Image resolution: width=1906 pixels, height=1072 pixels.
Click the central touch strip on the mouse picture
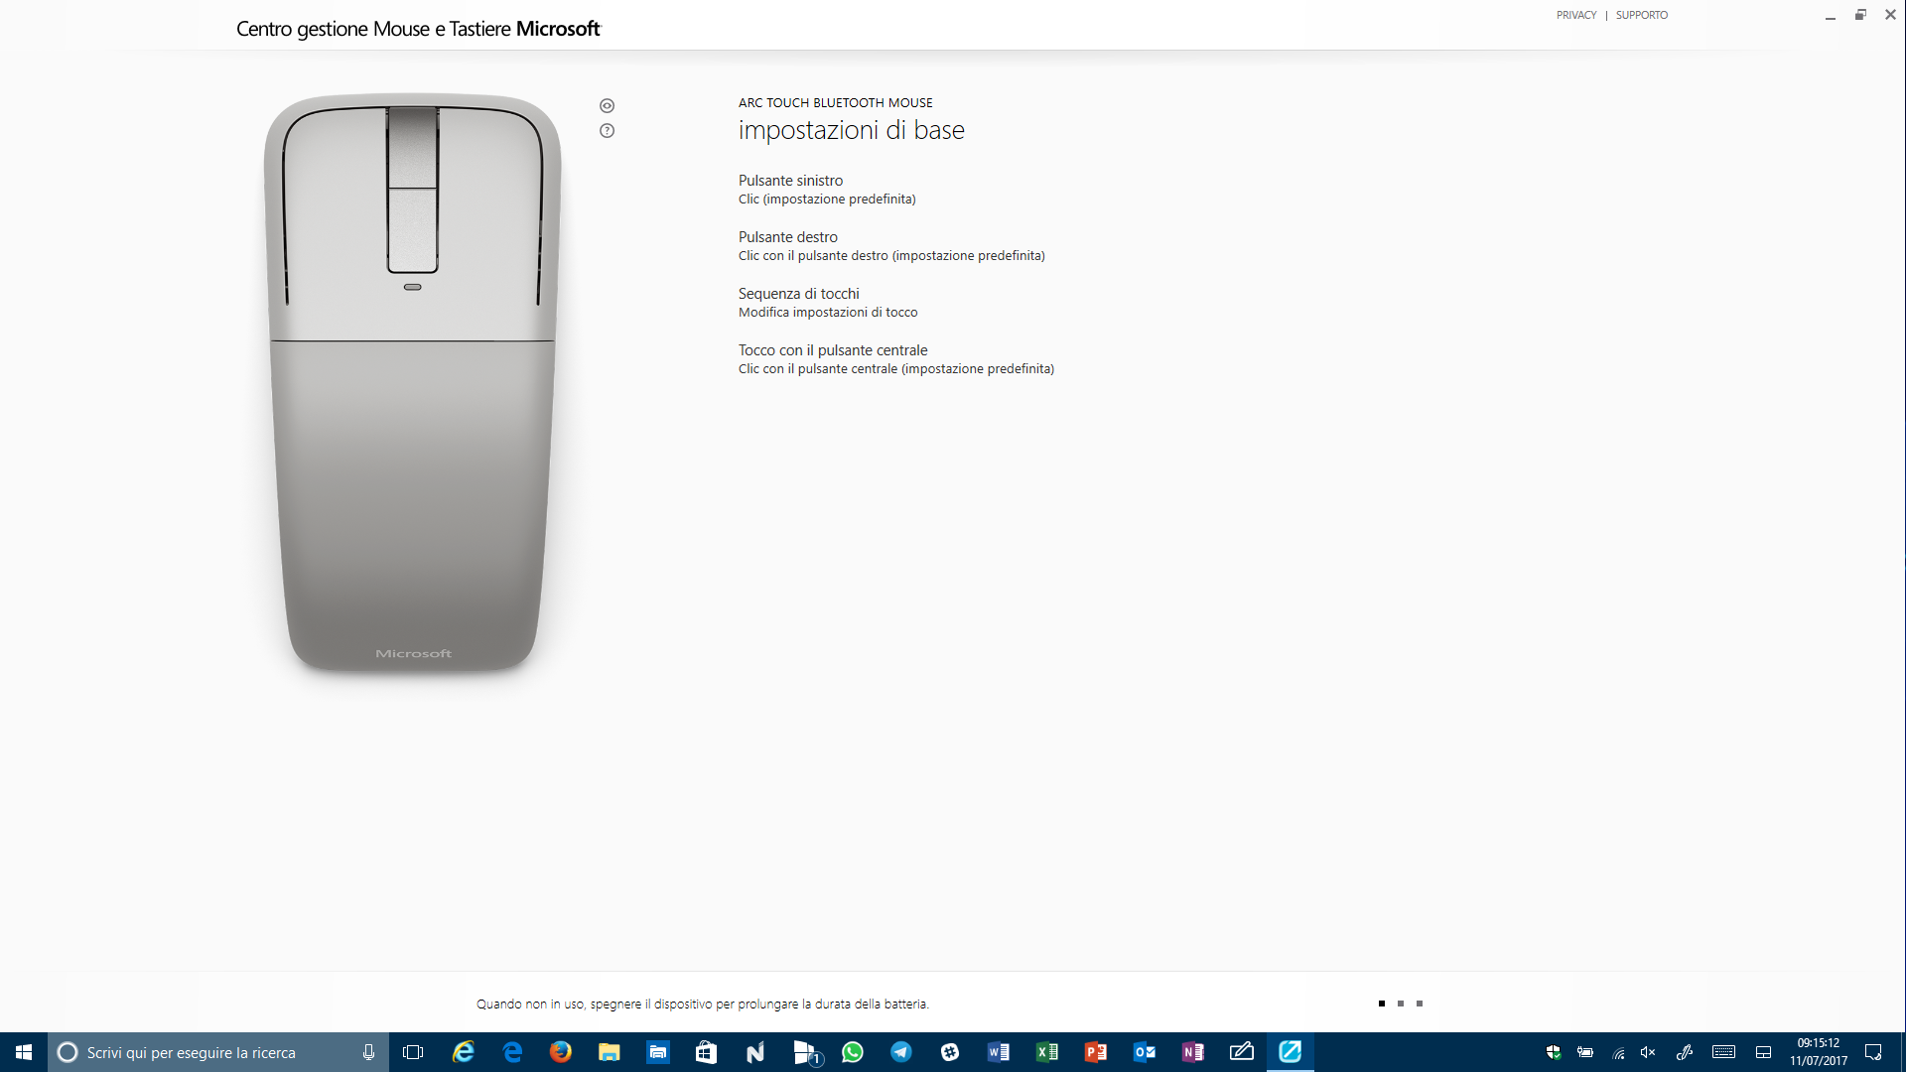(x=413, y=189)
